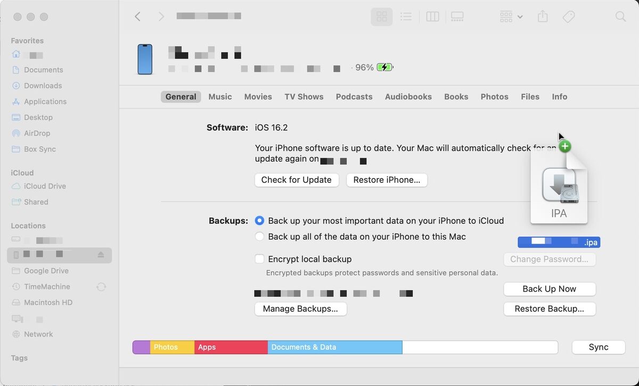
Task: Open Shared in iCloud section
Action: [36, 202]
